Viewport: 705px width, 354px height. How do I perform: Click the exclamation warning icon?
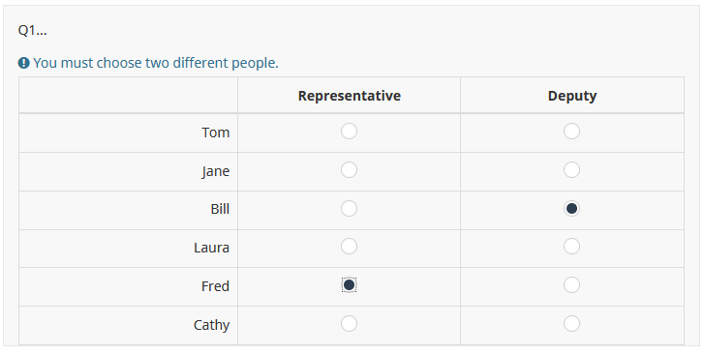(x=23, y=63)
